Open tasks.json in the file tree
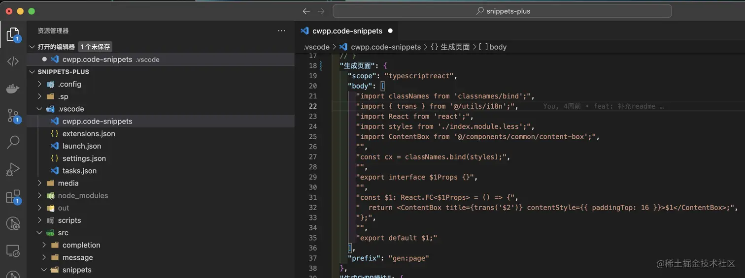This screenshot has width=745, height=278. tap(161, 171)
